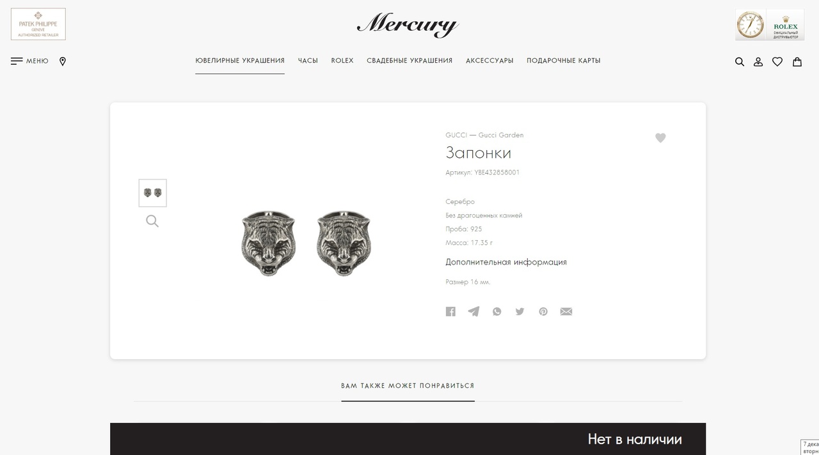Share the product via WhatsApp
Screen dimensions: 819x455
(497, 312)
